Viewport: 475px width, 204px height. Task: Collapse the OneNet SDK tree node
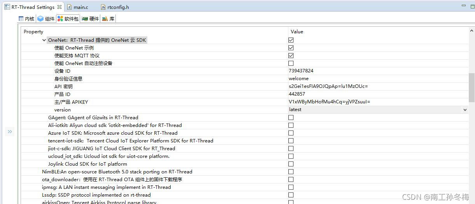(44, 40)
